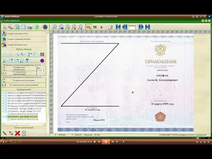The image size is (212, 159).
Task: Tick the checkbox of the 0011 tree row
Action: click(x=6, y=101)
